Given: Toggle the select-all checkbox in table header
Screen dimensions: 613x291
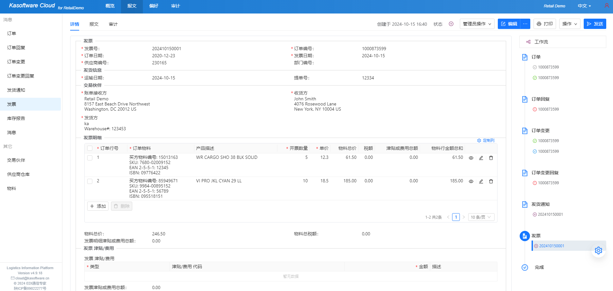Looking at the screenshot, I should coord(90,148).
